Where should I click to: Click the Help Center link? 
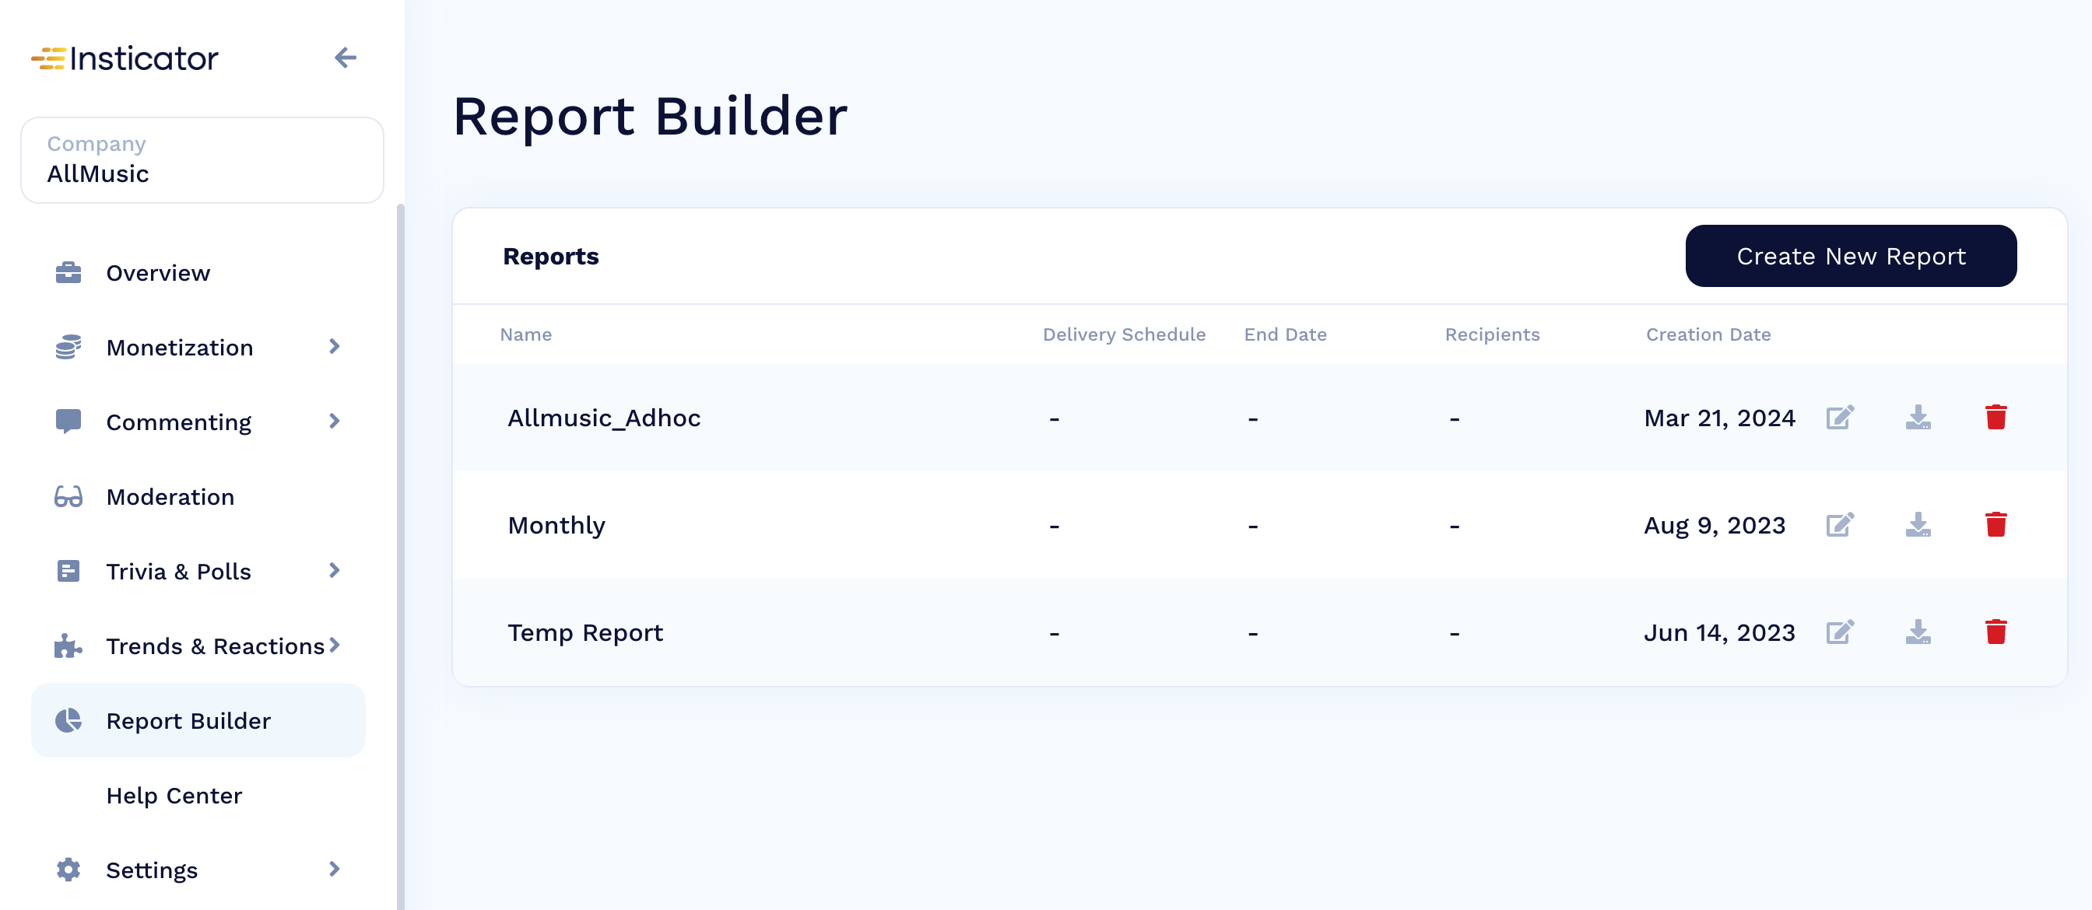pos(174,795)
